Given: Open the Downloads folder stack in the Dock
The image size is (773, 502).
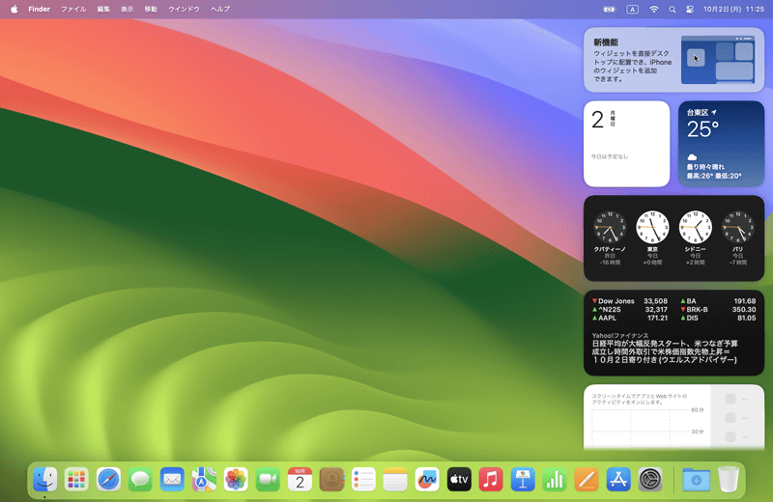Looking at the screenshot, I should click(696, 480).
